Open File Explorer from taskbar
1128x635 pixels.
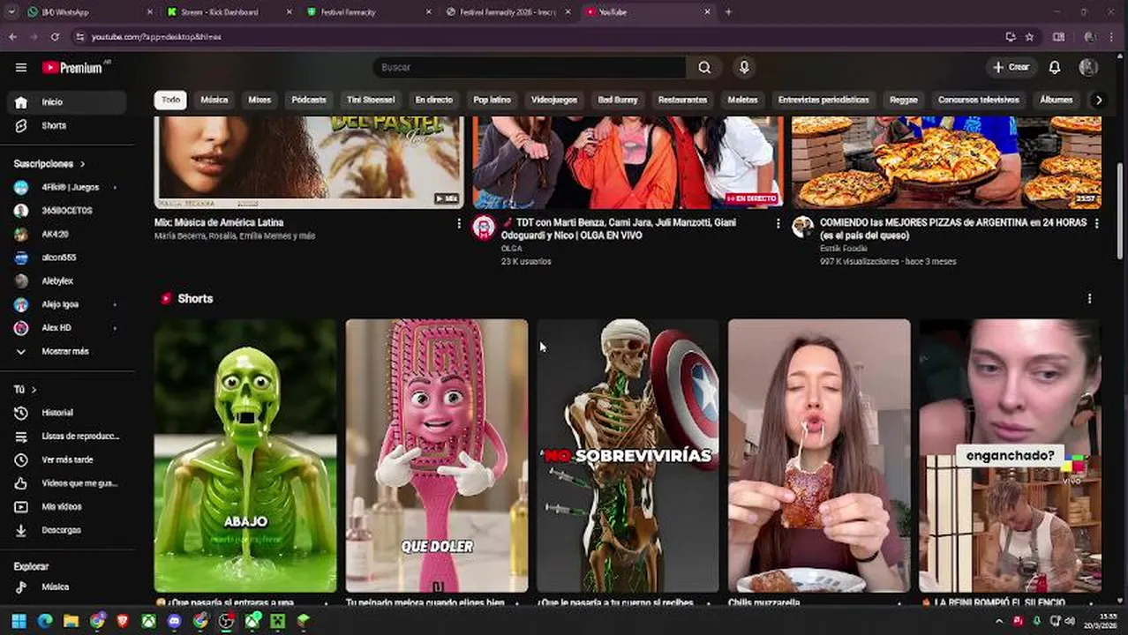coord(71,621)
